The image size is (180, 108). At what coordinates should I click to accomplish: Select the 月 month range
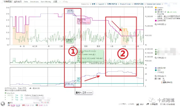163,79
